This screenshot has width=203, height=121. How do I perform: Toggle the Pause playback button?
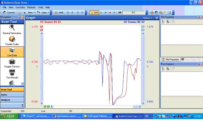(114, 13)
